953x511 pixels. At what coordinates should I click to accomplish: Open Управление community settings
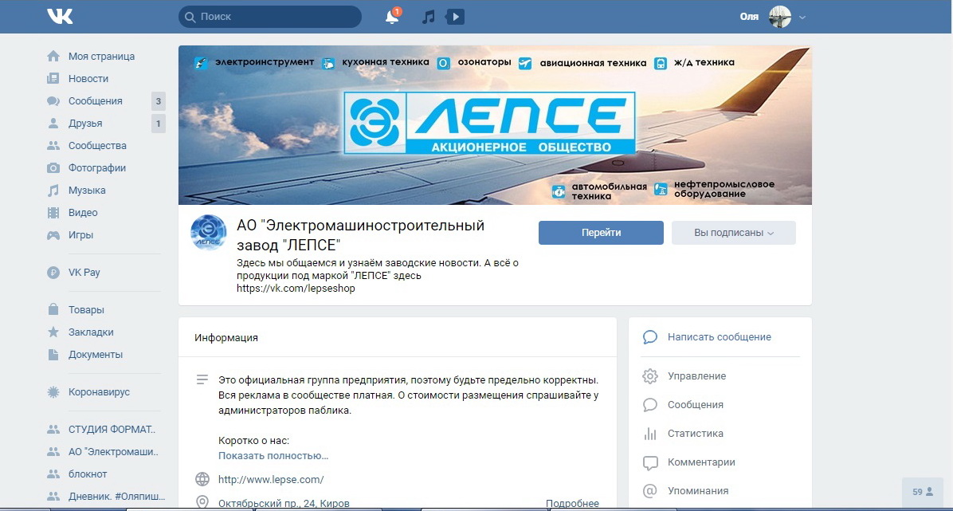[696, 376]
